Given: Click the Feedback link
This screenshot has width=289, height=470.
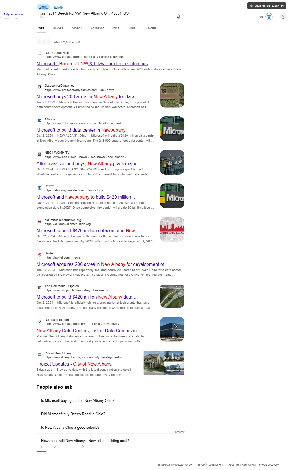Looking at the screenshot, I should 179,432.
